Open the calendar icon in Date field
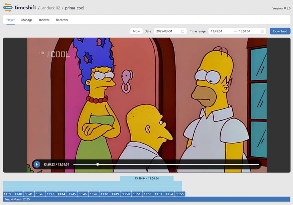Image resolution: width=293 pixels, height=205 pixels. point(183,31)
